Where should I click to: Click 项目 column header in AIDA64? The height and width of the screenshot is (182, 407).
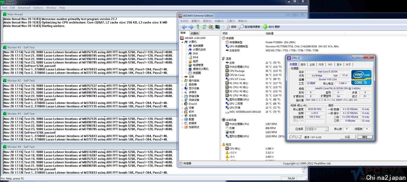pyautogui.click(x=225, y=33)
